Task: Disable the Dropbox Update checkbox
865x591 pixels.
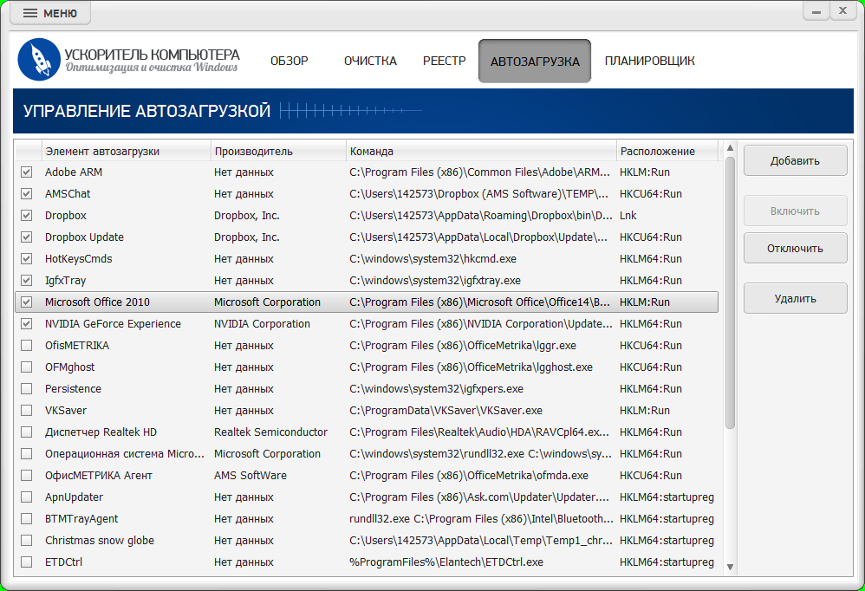Action: click(x=27, y=237)
